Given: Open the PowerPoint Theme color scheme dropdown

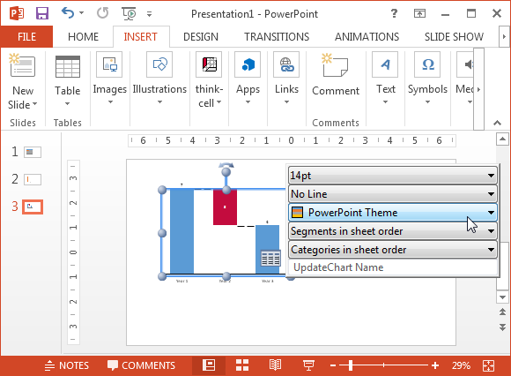Looking at the screenshot, I should [392, 213].
